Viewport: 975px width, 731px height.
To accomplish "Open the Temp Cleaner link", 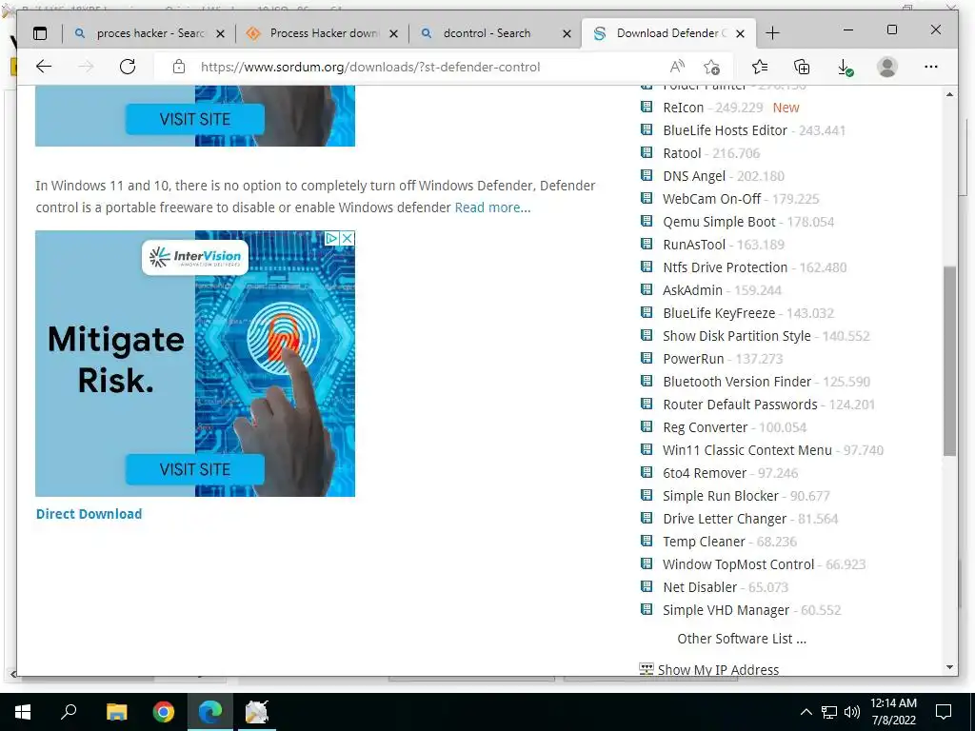I will coord(704,542).
